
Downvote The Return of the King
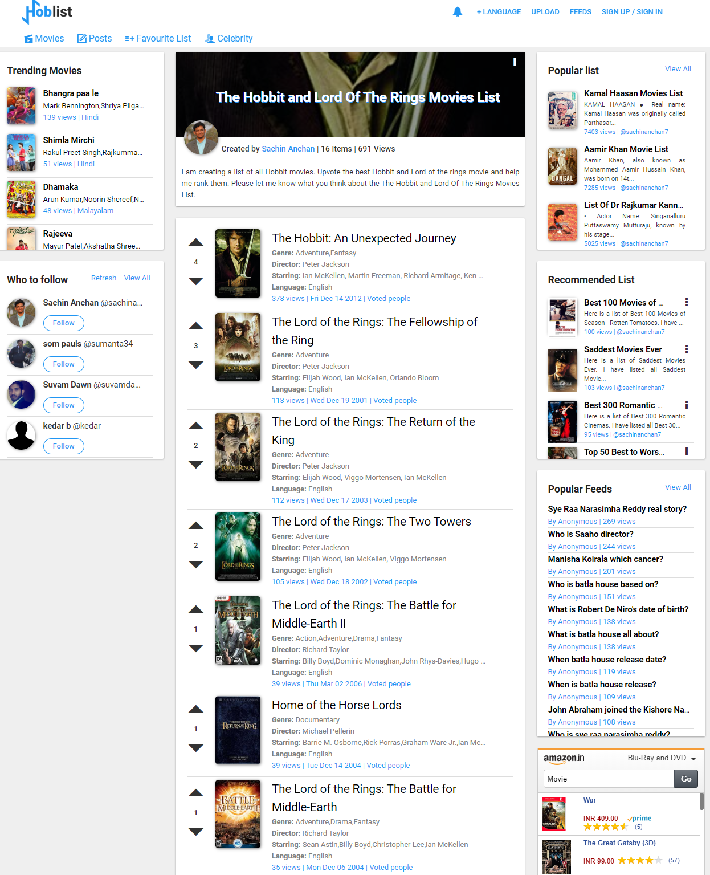coord(196,465)
